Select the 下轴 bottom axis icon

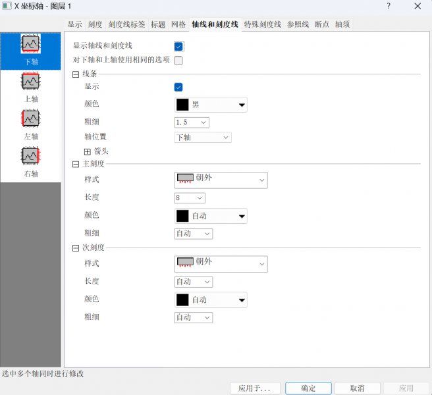pyautogui.click(x=30, y=44)
